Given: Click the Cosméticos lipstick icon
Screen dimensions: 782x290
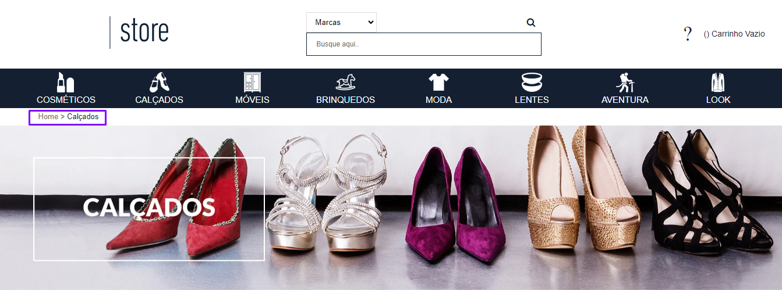Looking at the screenshot, I should coord(65,82).
